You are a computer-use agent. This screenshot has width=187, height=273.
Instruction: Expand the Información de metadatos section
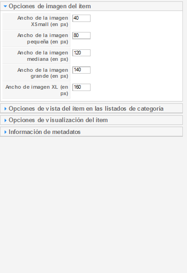91,132
